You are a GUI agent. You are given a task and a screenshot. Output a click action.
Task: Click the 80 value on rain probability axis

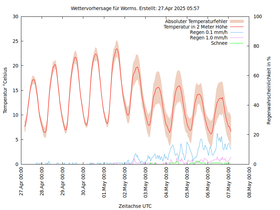click(x=256, y=46)
